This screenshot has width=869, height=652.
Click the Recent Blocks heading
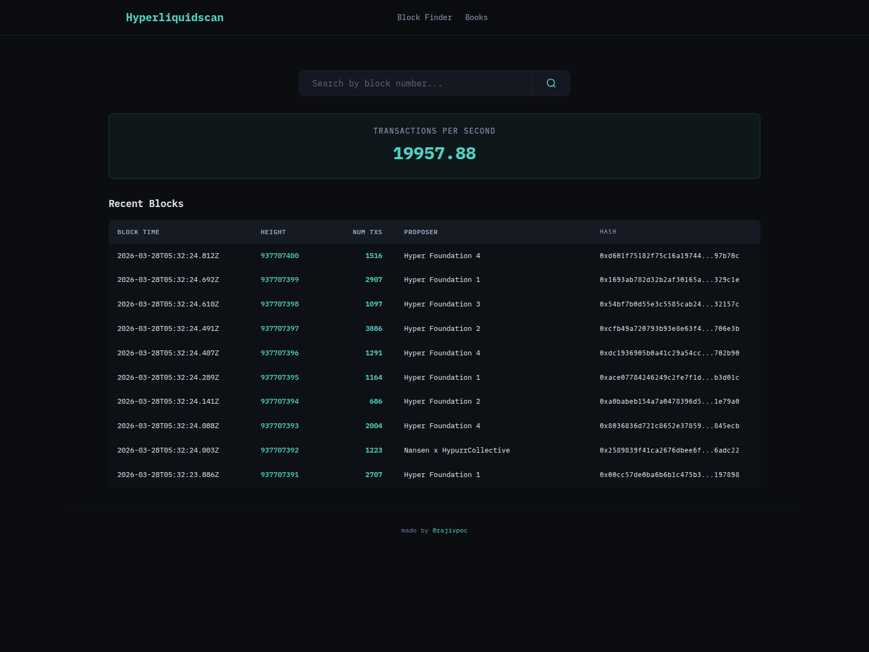[146, 204]
